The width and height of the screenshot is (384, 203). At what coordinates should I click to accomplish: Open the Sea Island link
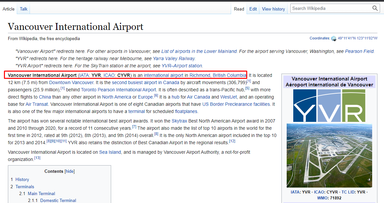tap(110, 152)
